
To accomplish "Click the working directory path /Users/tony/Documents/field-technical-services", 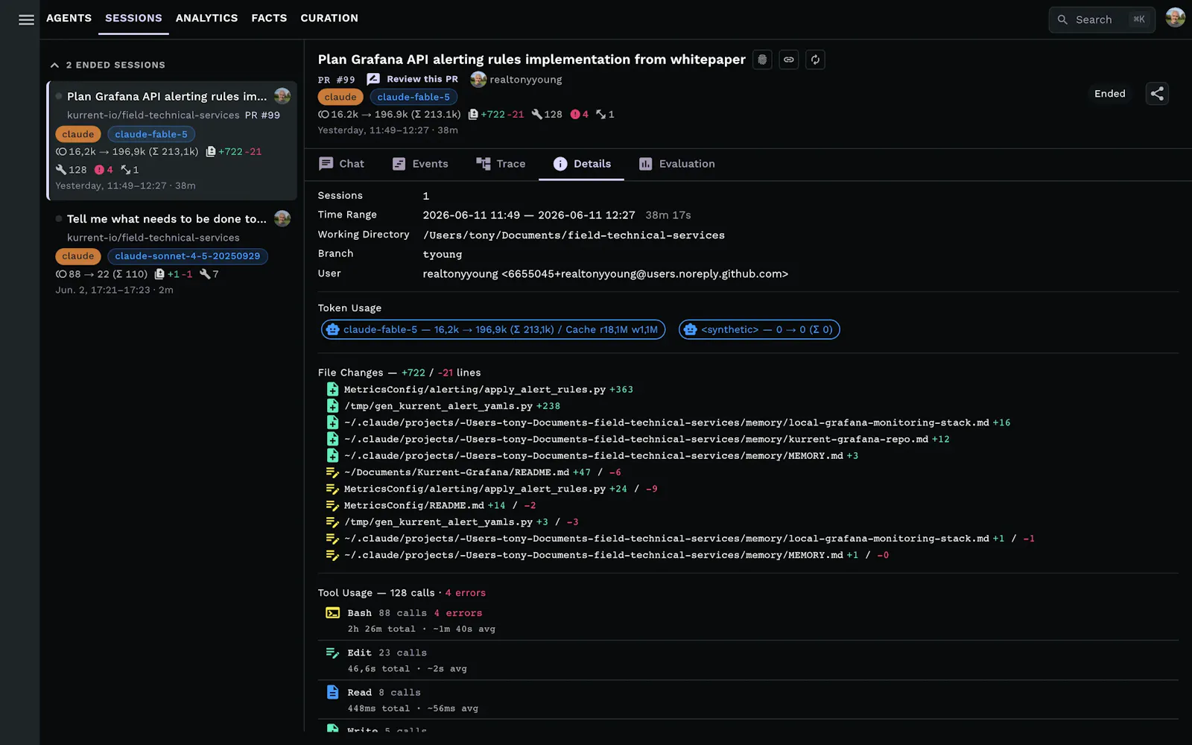I will (574, 235).
